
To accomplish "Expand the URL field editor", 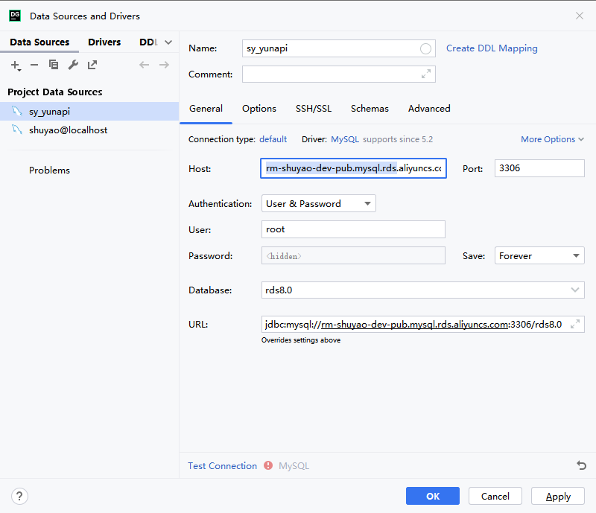I will point(575,324).
